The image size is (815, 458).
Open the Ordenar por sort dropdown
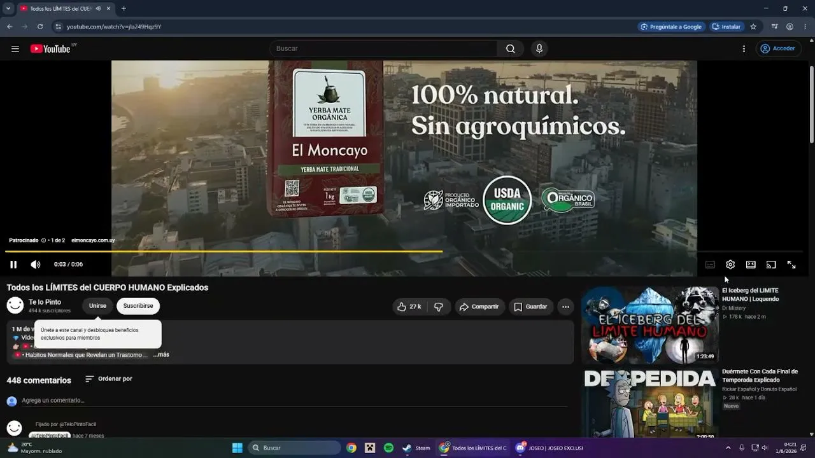(x=109, y=379)
